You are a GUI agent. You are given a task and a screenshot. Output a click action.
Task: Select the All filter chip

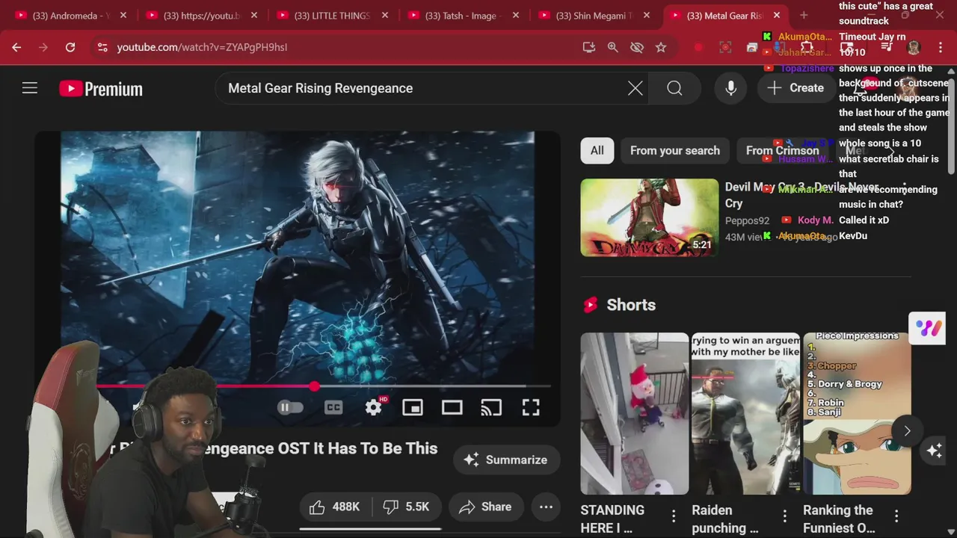(597, 150)
